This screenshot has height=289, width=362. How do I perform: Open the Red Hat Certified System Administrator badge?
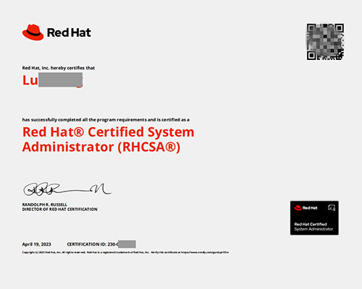coord(314,217)
